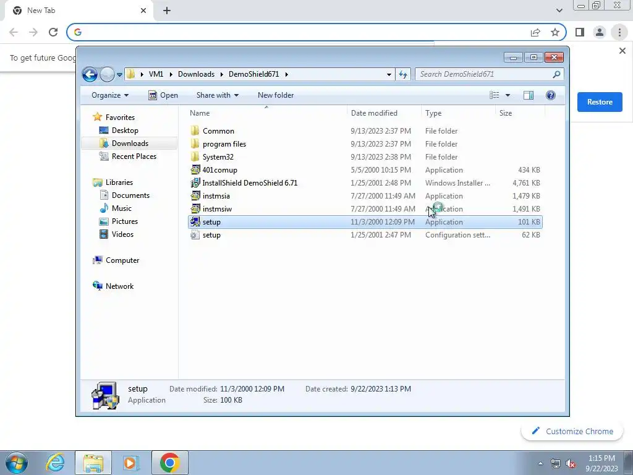
Task: Open the view options dropdown arrow
Action: [x=508, y=95]
